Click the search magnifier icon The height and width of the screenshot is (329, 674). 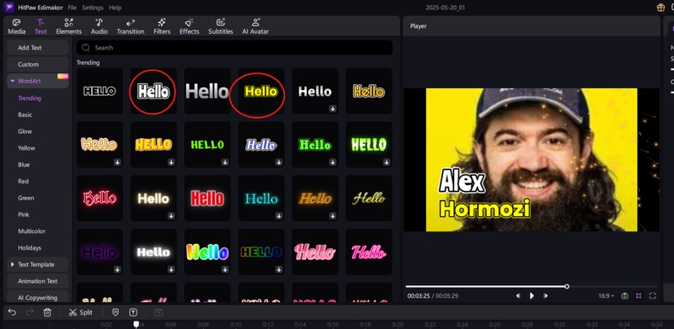coord(86,48)
